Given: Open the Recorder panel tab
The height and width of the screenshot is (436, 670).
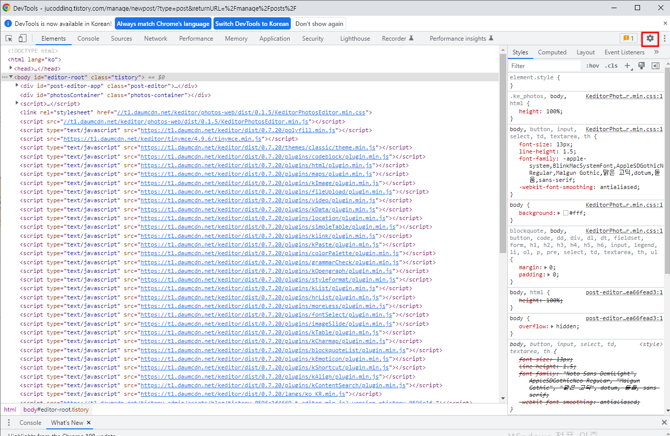Looking at the screenshot, I should (x=398, y=39).
